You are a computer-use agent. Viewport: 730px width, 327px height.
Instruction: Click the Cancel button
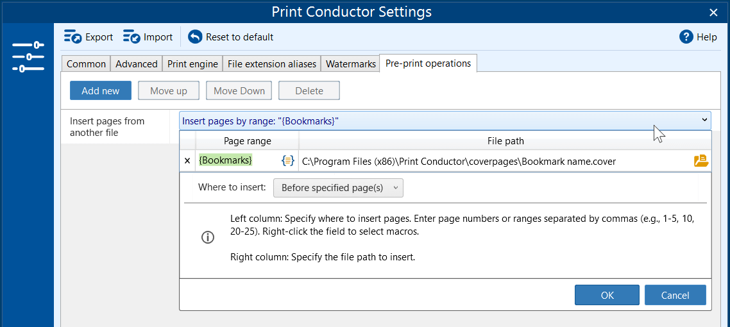click(x=675, y=296)
